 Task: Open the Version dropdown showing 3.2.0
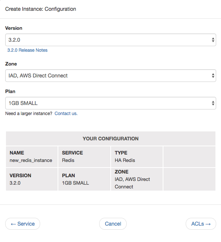click(111, 40)
